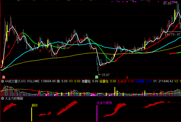Image resolution: width=181 pixels, height=122 pixels.
Task: Click the 48.78 price range label
Action: (x=174, y=34)
